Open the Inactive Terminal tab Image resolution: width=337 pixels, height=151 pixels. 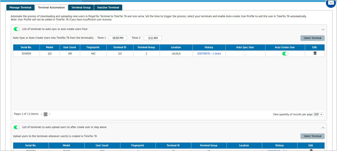coord(108,8)
